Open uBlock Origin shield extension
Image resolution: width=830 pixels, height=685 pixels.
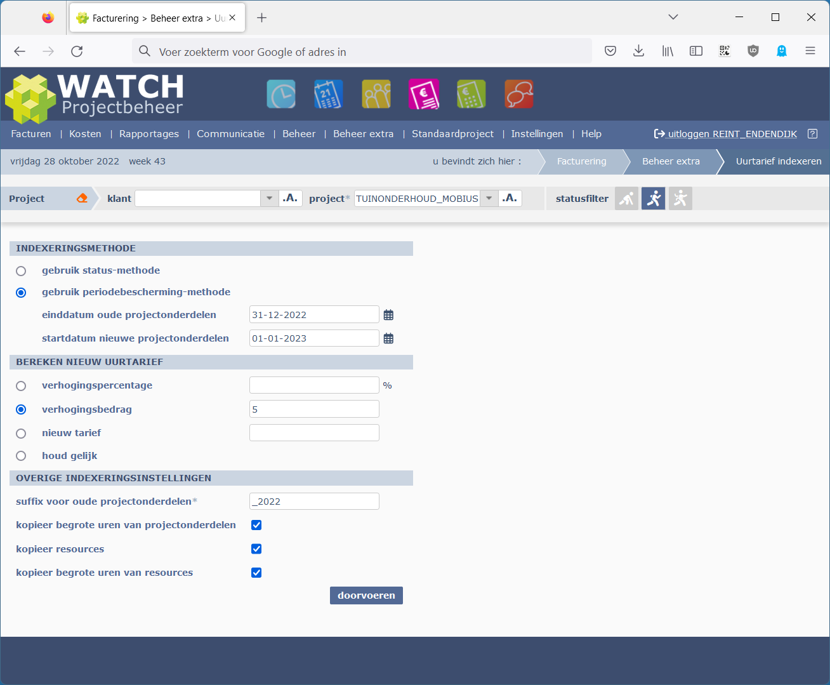point(753,51)
